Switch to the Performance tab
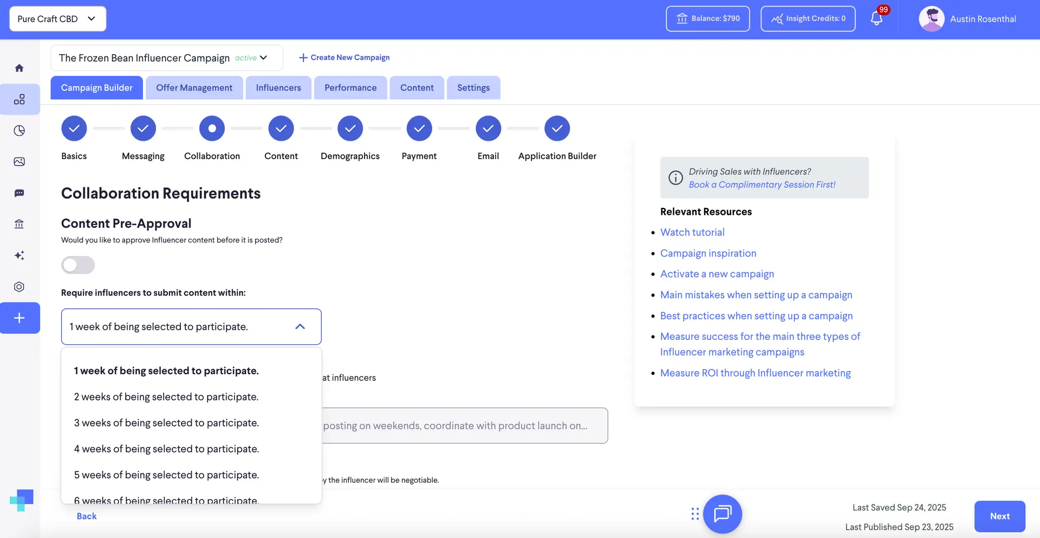 pyautogui.click(x=350, y=88)
